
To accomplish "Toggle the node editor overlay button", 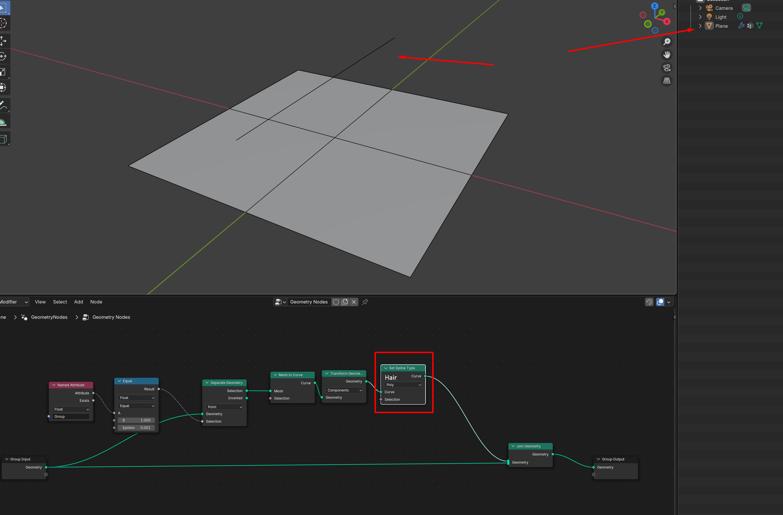I will point(660,302).
